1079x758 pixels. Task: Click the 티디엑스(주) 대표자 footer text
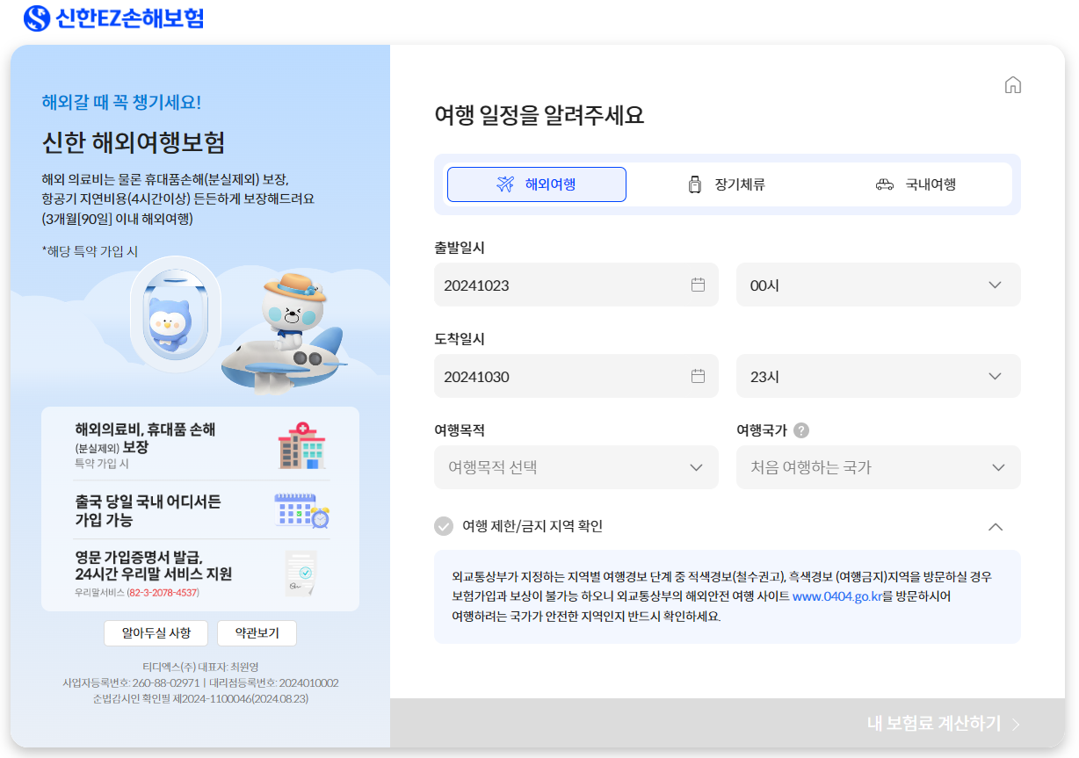(x=200, y=667)
